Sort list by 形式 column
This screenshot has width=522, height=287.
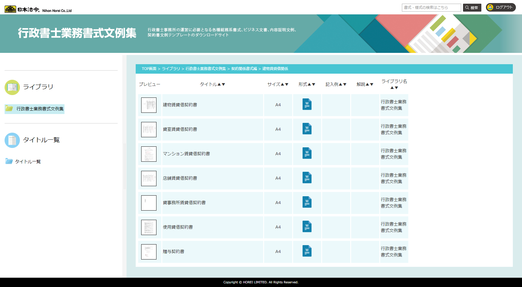pyautogui.click(x=307, y=84)
